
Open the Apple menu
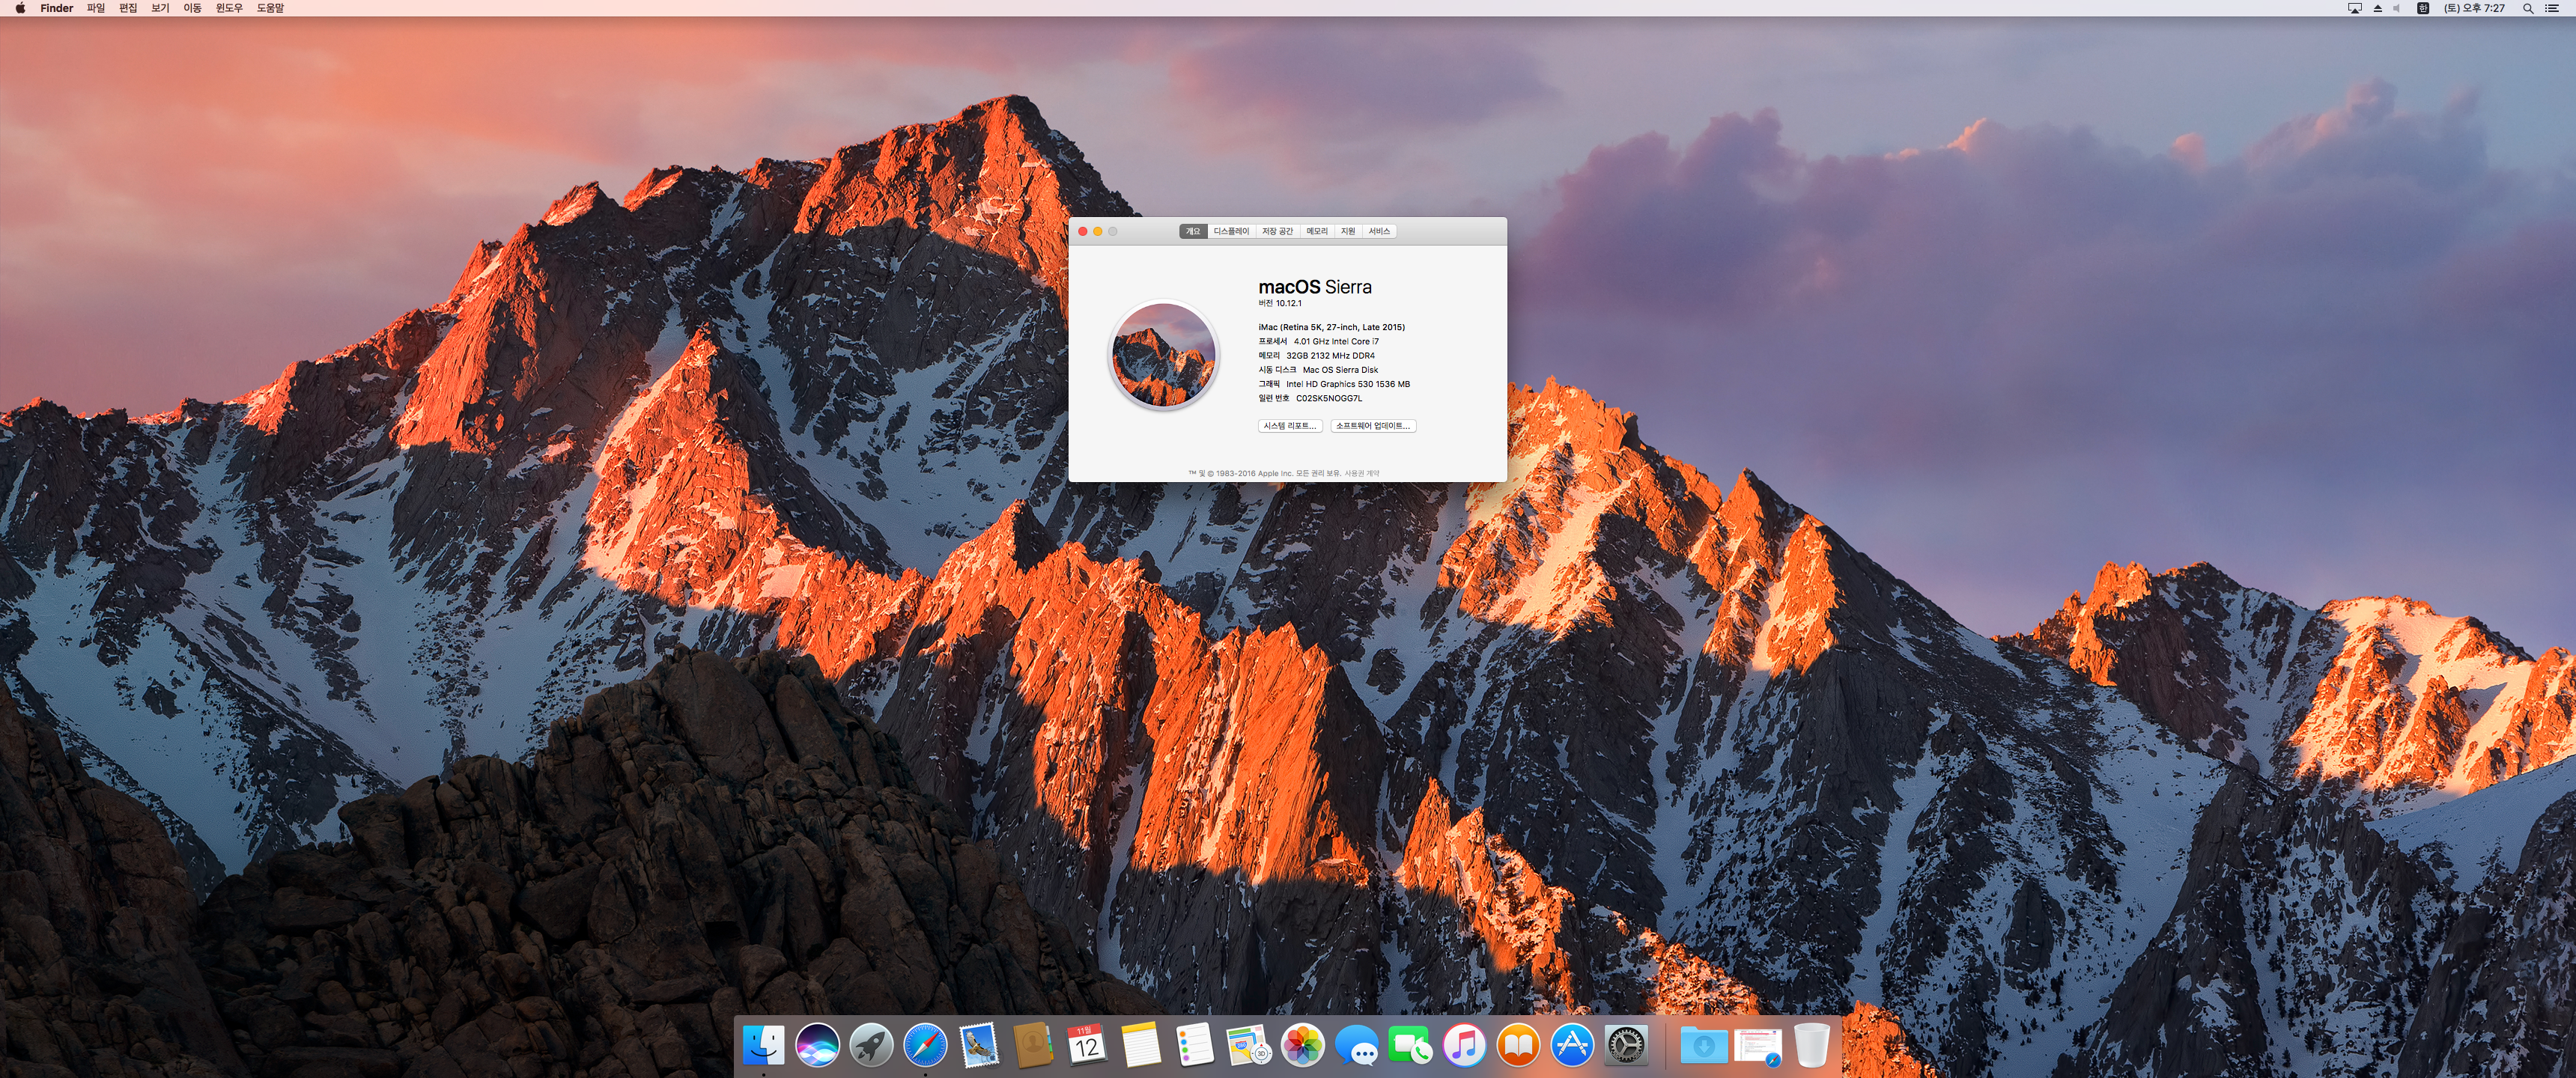click(x=20, y=8)
